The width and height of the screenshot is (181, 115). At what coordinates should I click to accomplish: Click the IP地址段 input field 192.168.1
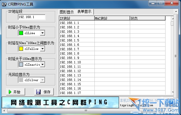click(32, 17)
